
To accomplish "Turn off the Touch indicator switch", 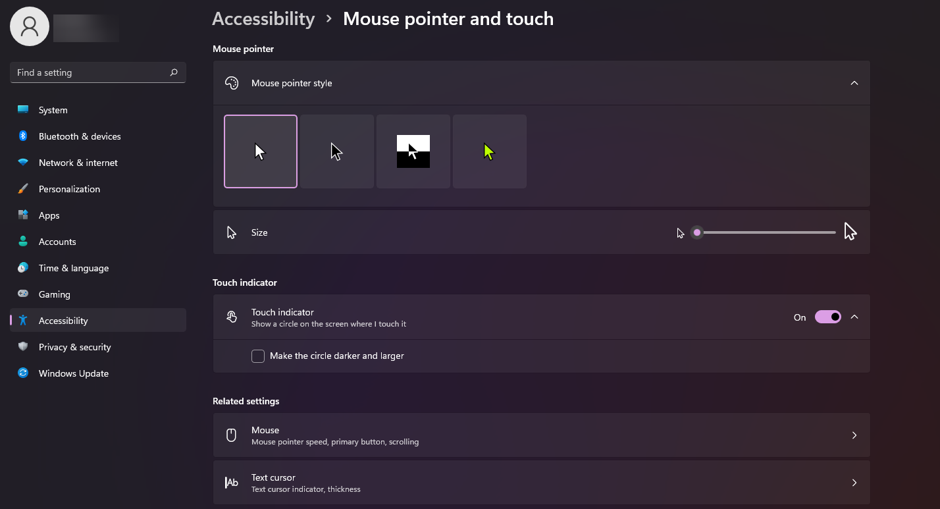I will (828, 317).
